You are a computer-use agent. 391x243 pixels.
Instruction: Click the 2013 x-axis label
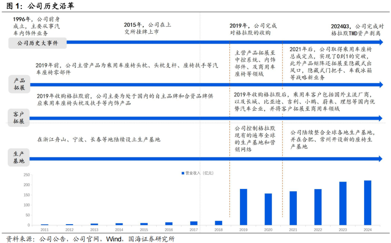tap(94, 230)
